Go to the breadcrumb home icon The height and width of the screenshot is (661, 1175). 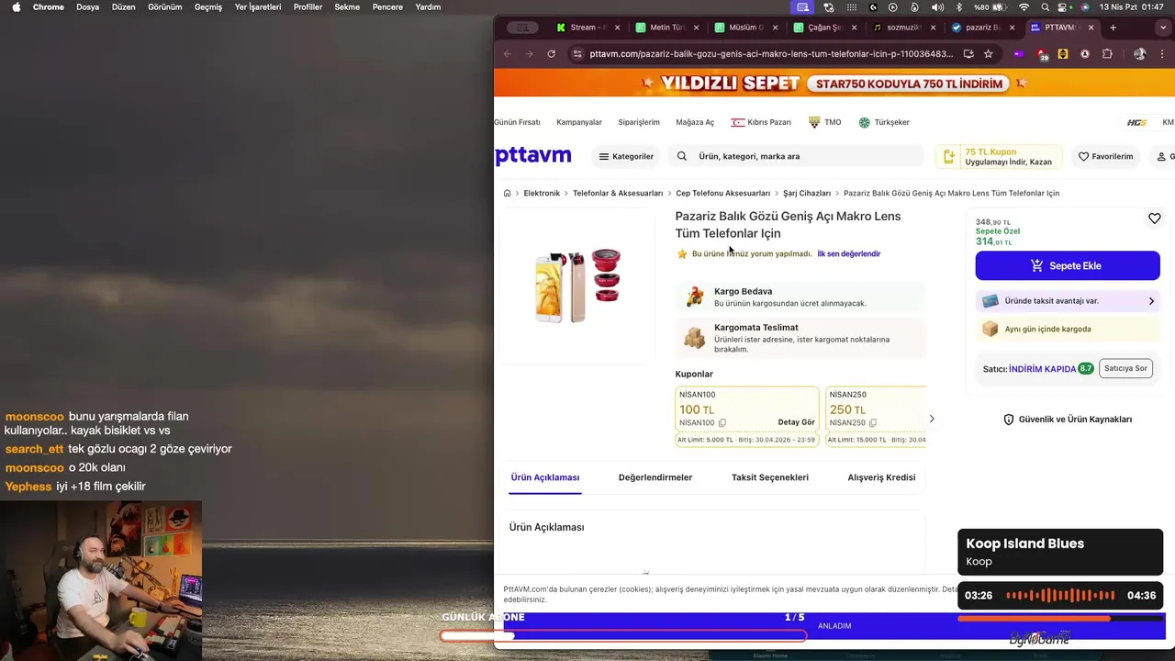(507, 193)
